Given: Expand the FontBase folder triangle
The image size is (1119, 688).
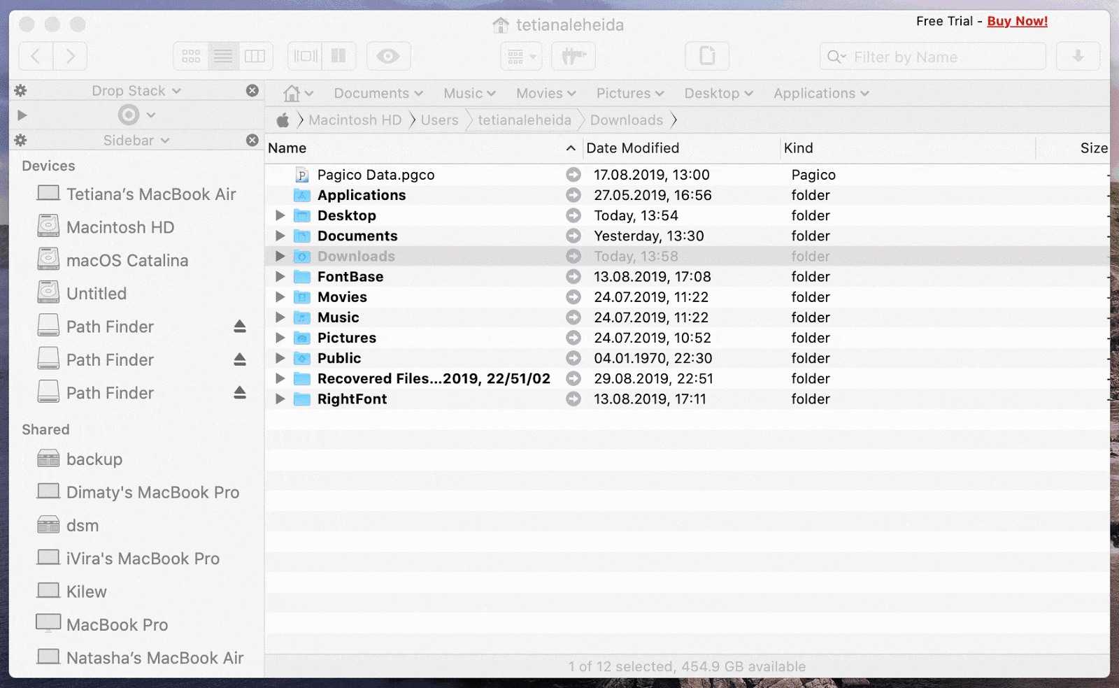Looking at the screenshot, I should (280, 276).
